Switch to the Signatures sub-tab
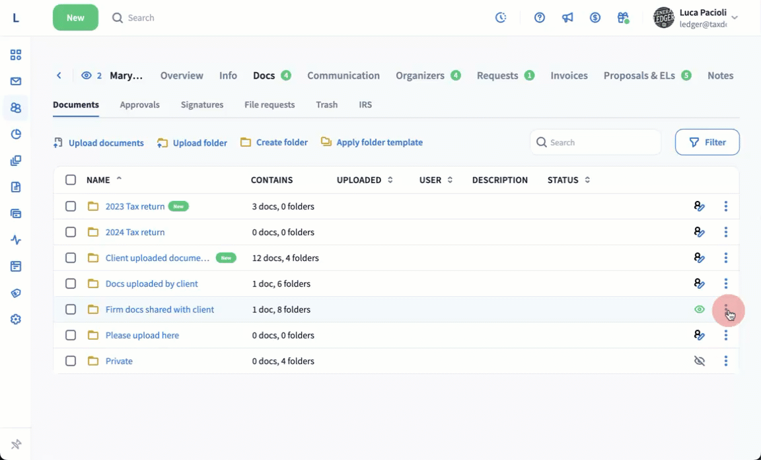Viewport: 761px width, 460px height. (202, 104)
